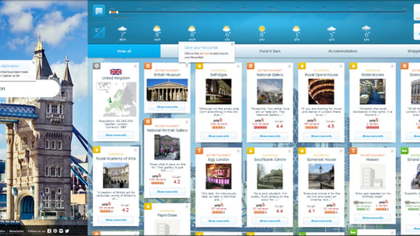Image resolution: width=420 pixels, height=236 pixels.
Task: Click the orange entertainment icon on National Gallery
Action: [250, 66]
